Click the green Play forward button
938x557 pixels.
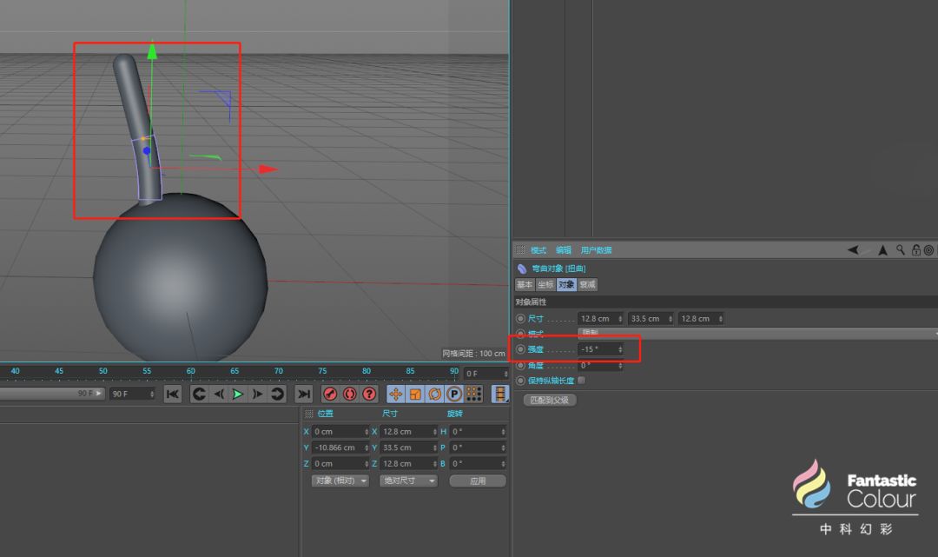(237, 395)
